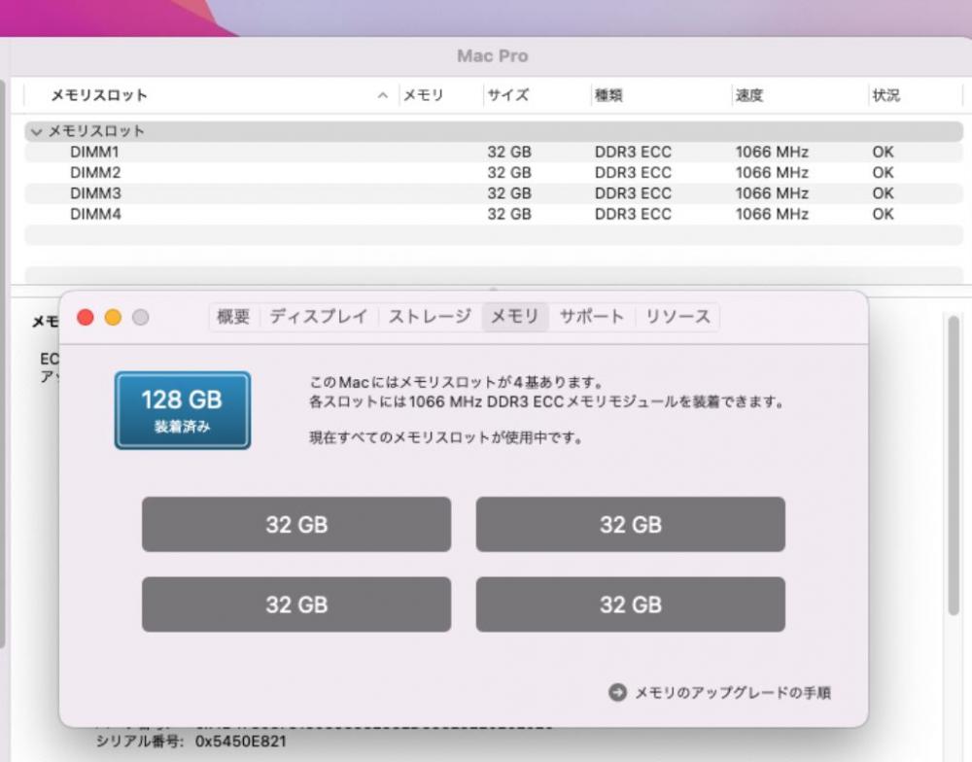This screenshot has height=762, width=972.
Task: Open the ストレージ tab
Action: point(430,317)
